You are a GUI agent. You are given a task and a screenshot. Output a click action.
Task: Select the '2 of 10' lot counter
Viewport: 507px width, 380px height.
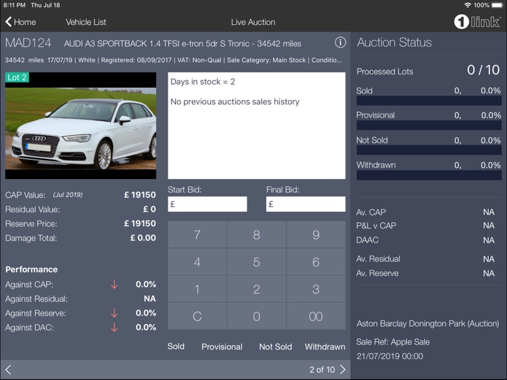click(x=322, y=370)
